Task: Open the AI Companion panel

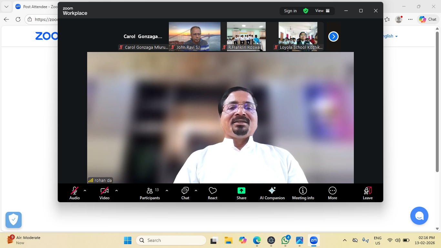Action: tap(272, 193)
